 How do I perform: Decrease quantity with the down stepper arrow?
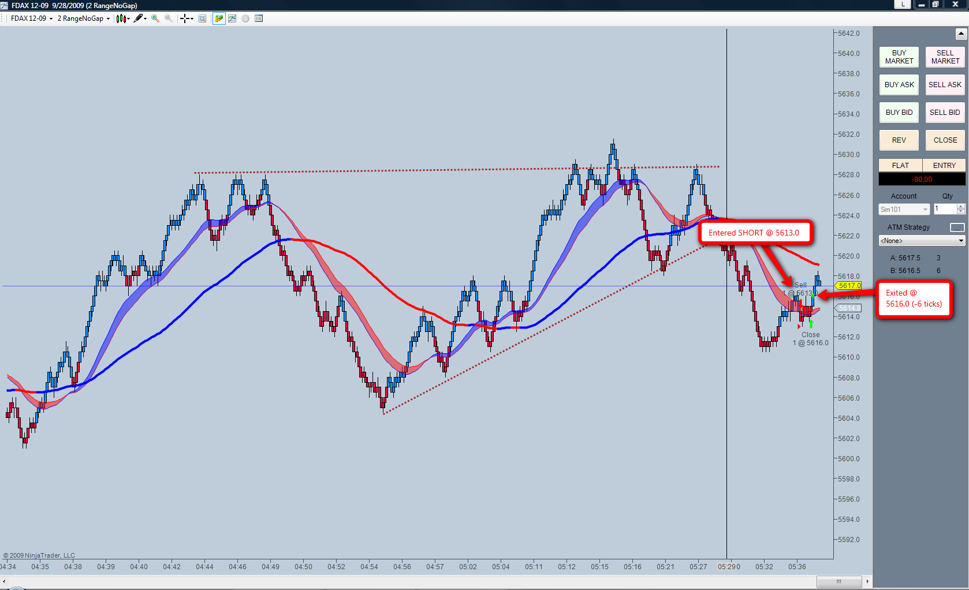(961, 212)
